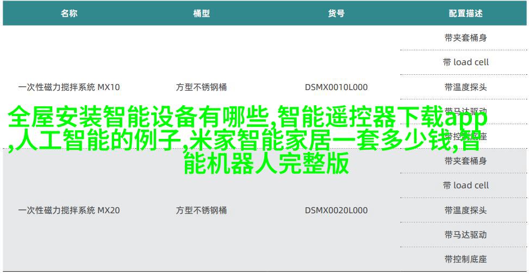
Task: Select 带温度探头 in the MX10 group
Action: tap(465, 87)
